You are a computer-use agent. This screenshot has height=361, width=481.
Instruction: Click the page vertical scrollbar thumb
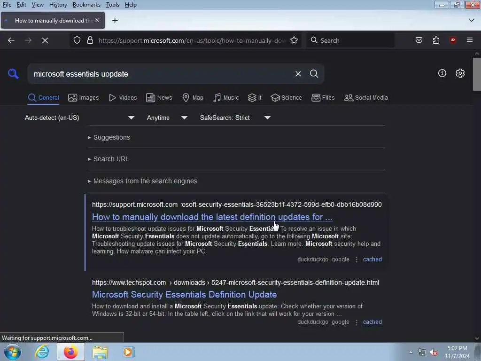click(x=476, y=74)
